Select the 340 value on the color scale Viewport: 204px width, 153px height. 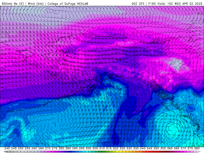pyautogui.click(x=143, y=148)
